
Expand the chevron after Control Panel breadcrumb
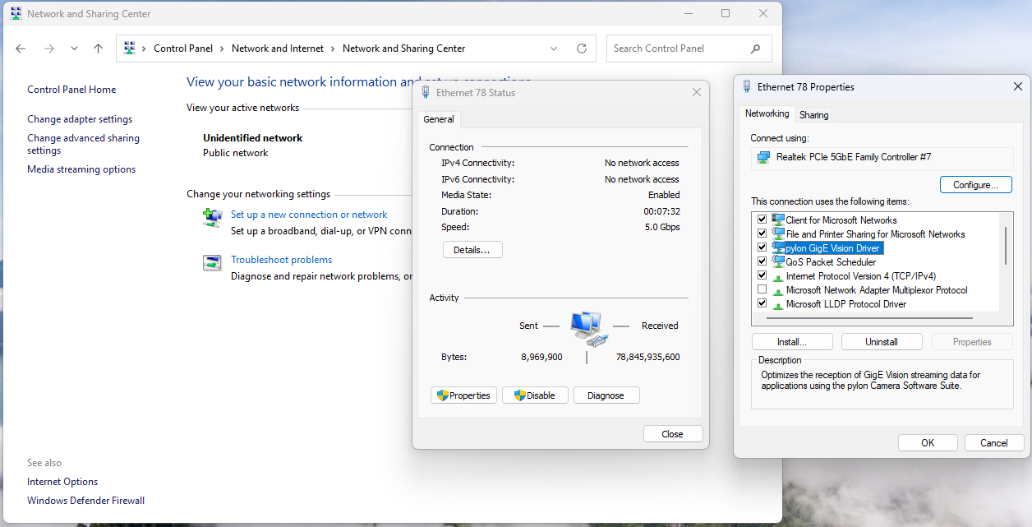tap(223, 49)
